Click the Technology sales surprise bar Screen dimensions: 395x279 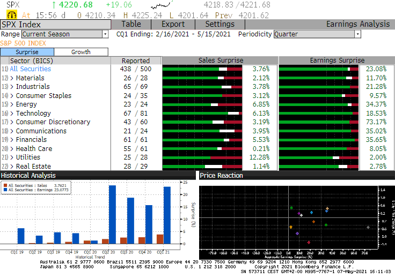202,114
